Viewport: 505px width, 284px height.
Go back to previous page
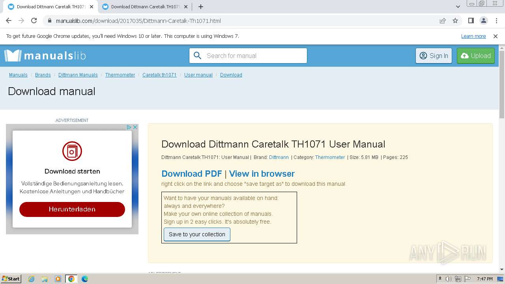9,21
